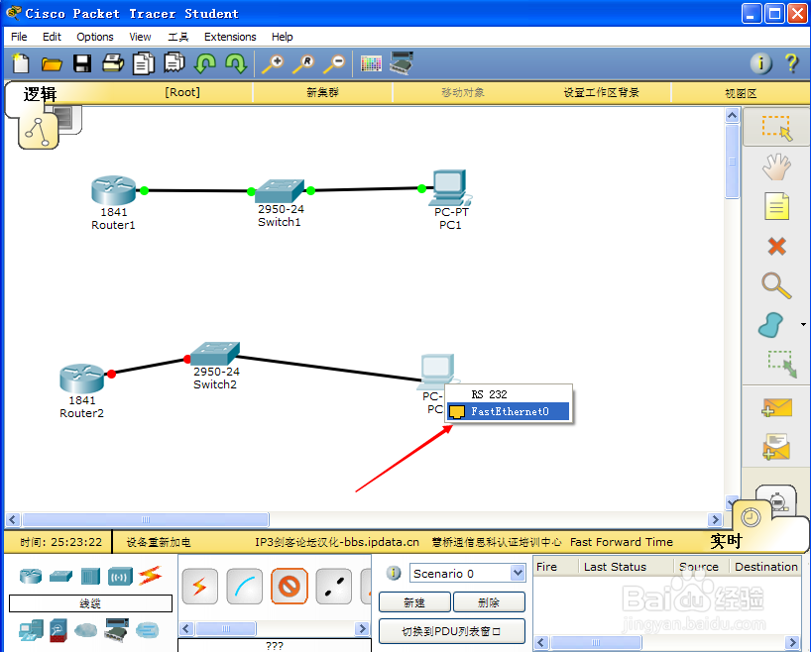Open the View menu

(140, 37)
